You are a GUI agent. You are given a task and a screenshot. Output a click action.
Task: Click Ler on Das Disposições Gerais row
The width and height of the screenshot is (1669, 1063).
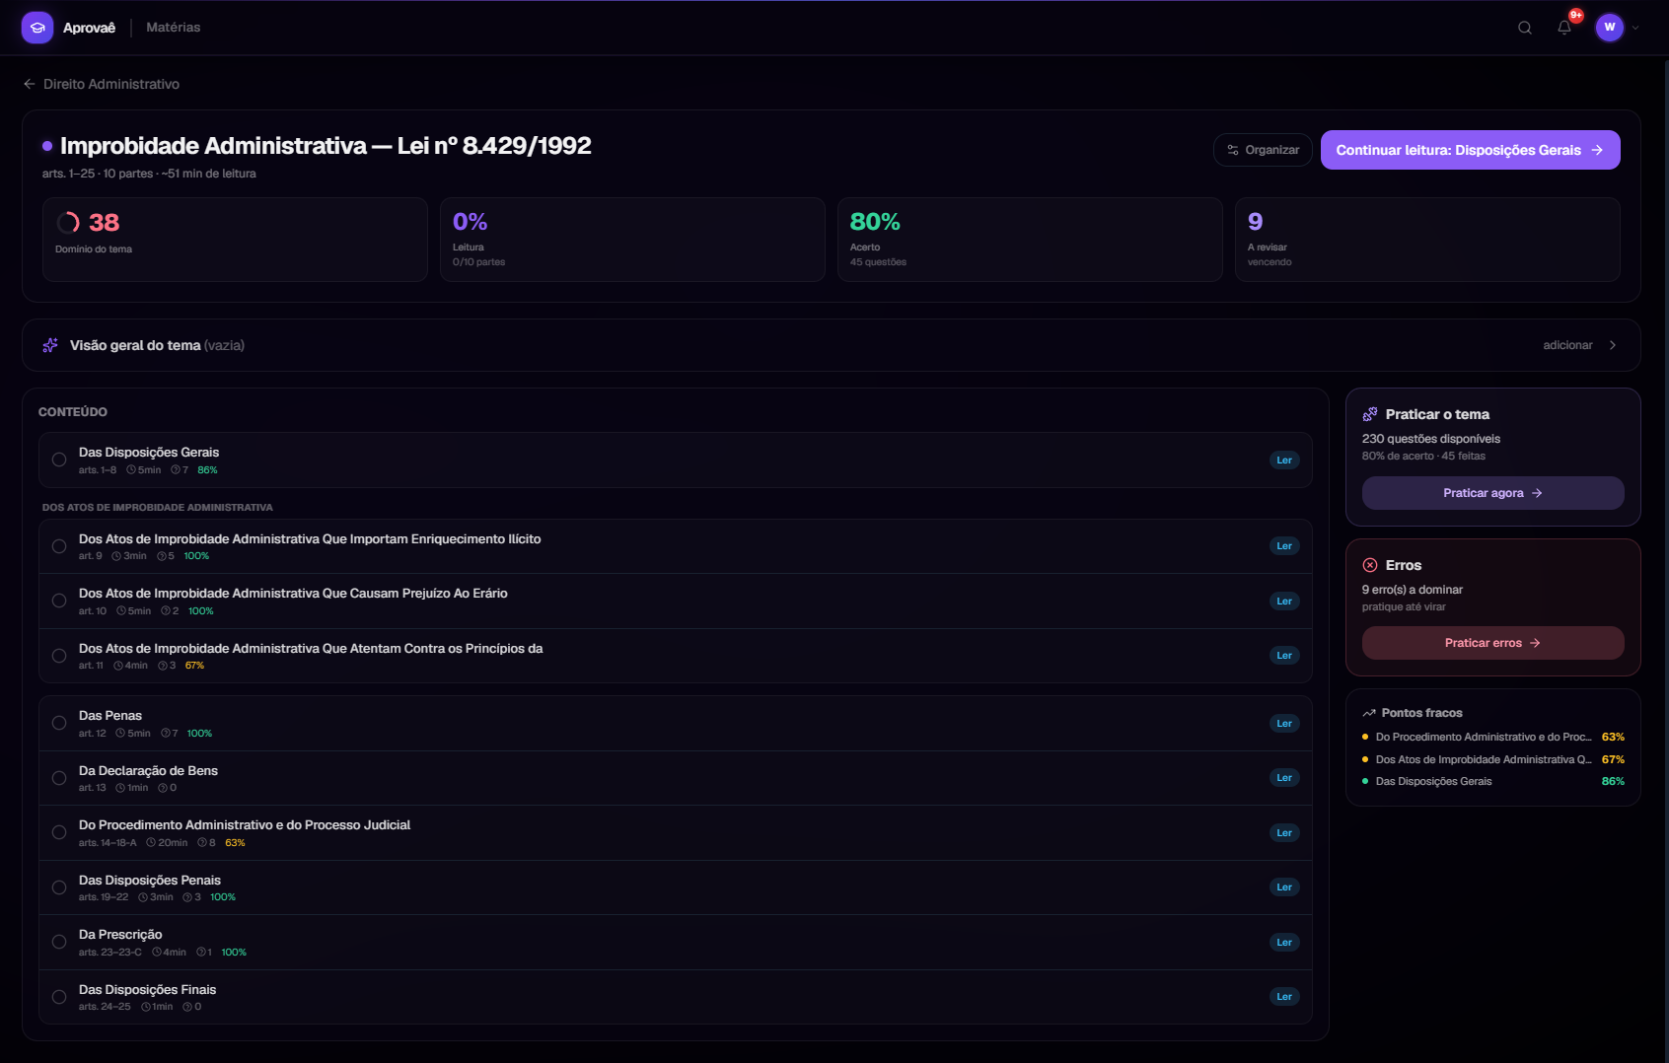(1284, 460)
